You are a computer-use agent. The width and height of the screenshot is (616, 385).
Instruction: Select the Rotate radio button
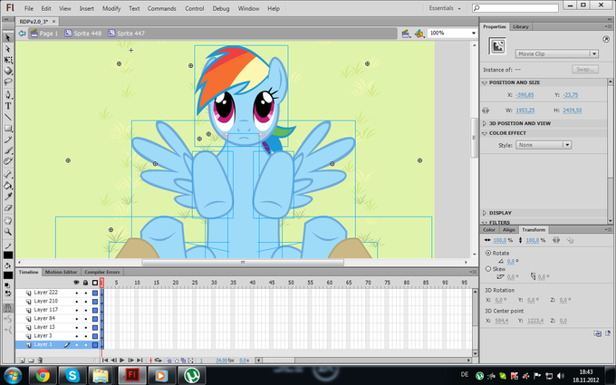point(488,253)
